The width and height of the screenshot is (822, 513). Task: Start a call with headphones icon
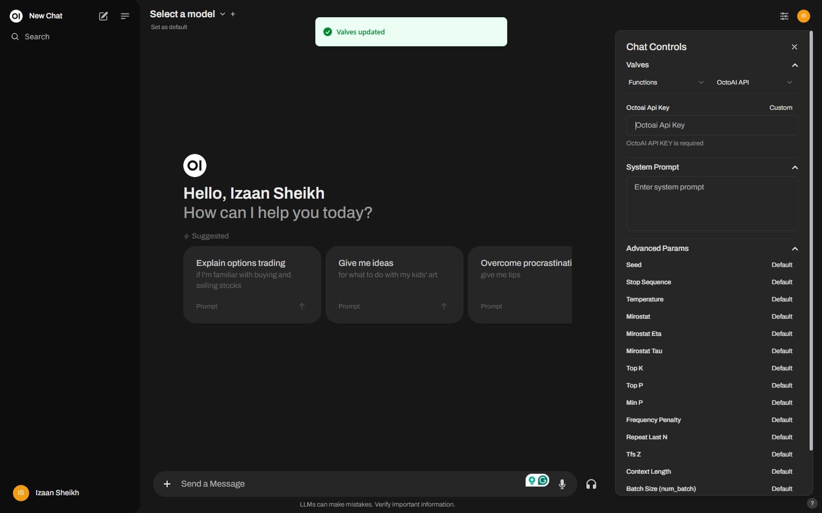click(x=591, y=484)
